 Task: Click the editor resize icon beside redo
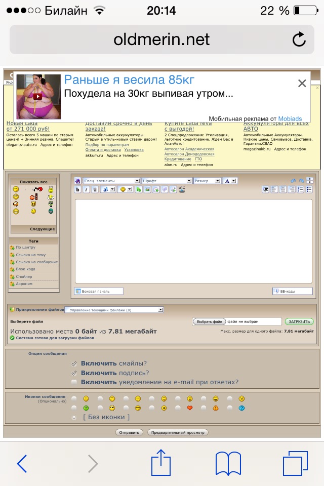(x=309, y=180)
